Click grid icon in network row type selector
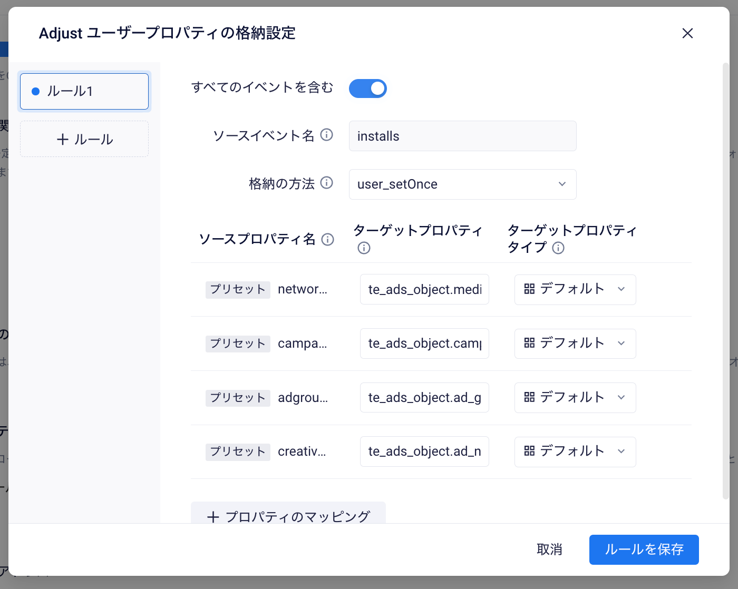Viewport: 738px width, 589px height. point(530,289)
